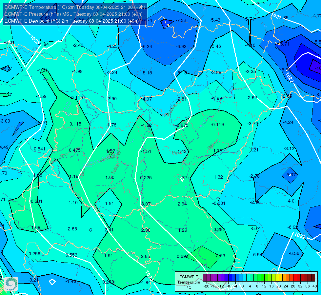Click the -5.01 temperature value
The image size is (321, 295).
(x=256, y=228)
